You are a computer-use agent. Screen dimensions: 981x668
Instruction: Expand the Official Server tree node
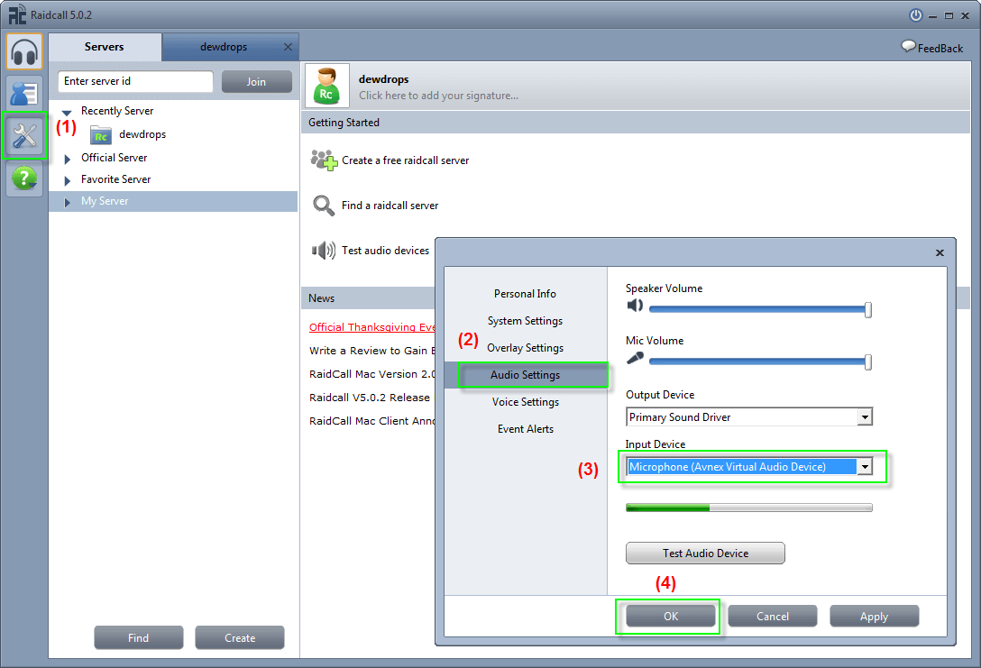coord(68,159)
